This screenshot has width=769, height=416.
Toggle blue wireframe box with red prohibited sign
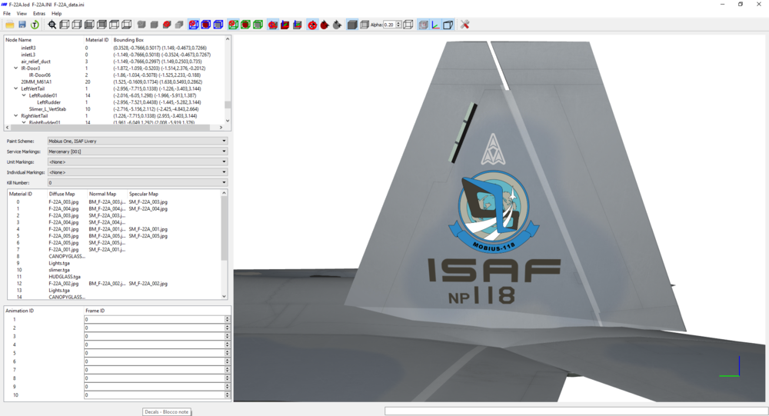[194, 25]
